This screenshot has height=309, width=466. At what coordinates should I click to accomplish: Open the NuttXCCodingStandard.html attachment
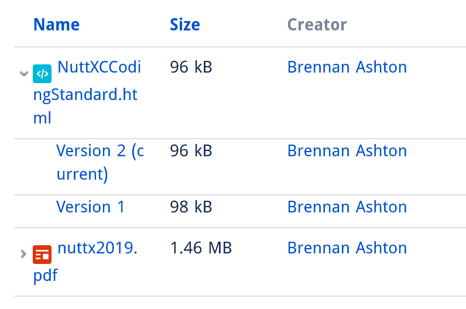pyautogui.click(x=87, y=92)
